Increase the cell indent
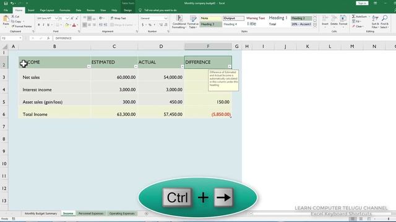396x222 pixels. click(105, 25)
